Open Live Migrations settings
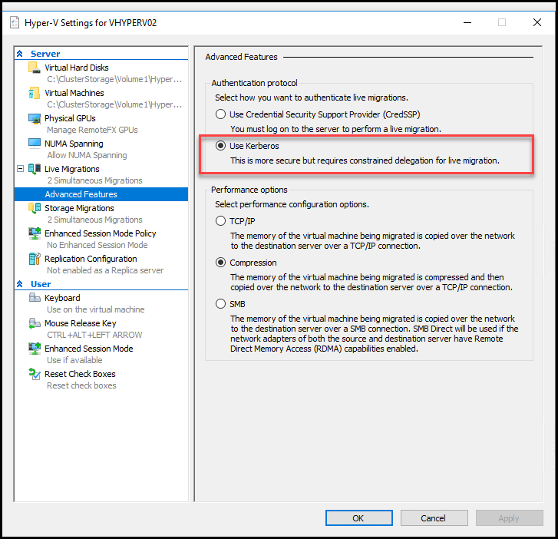Screen dimensions: 558x539 point(72,169)
